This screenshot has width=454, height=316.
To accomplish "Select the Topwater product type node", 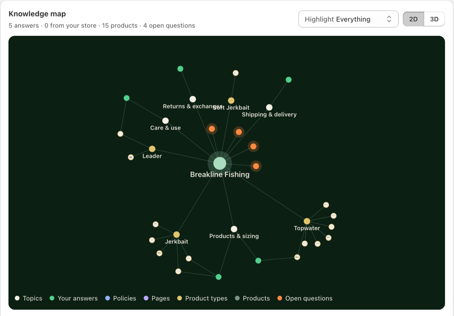I will click(307, 221).
